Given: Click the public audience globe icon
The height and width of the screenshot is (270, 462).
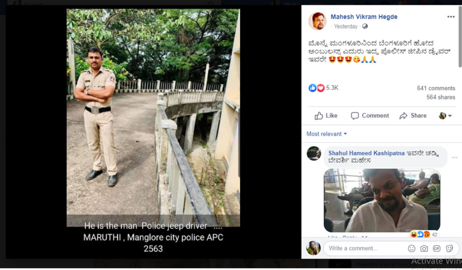Looking at the screenshot, I should pyautogui.click(x=365, y=27).
